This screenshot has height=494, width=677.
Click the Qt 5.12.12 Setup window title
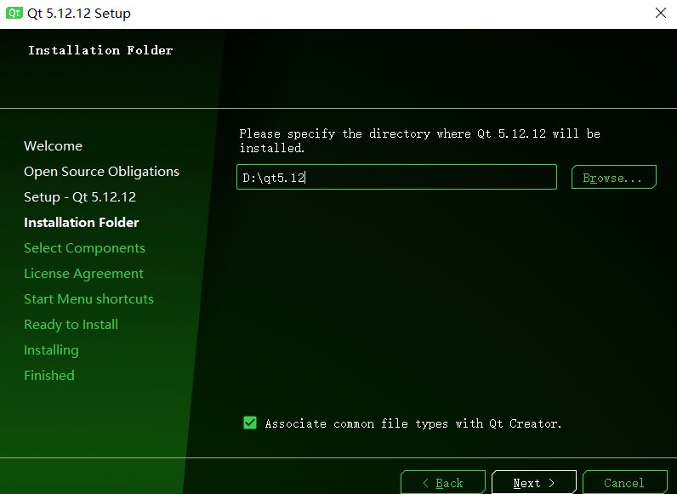(79, 14)
